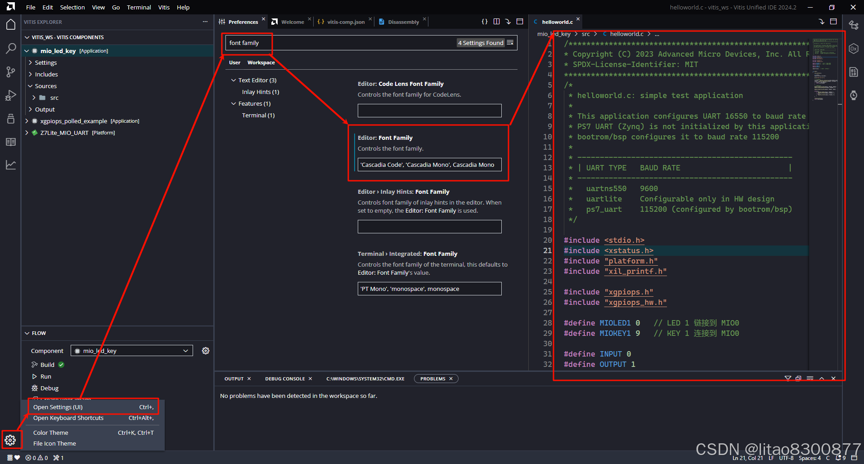The image size is (864, 464).
Task: Click the Editor: Font Family input field
Action: (x=429, y=165)
